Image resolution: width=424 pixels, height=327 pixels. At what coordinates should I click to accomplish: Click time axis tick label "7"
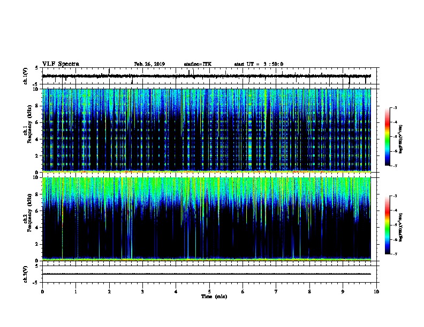(276, 292)
